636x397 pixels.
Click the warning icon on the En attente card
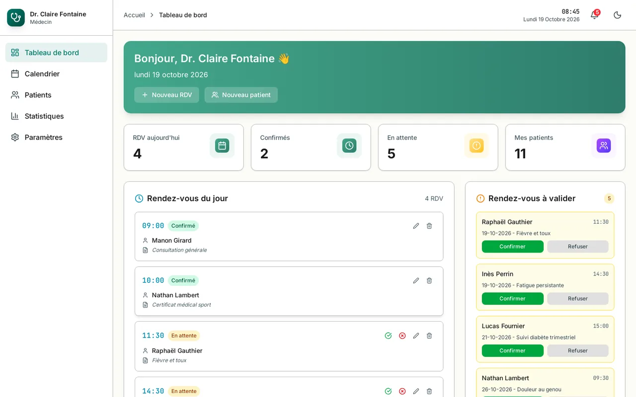tap(477, 145)
